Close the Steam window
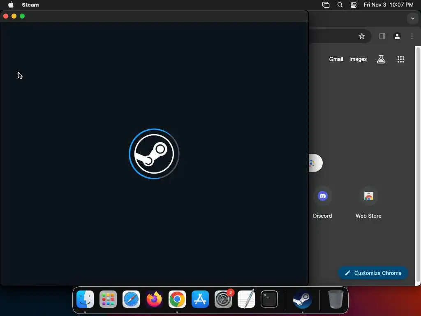Viewport: 421px width, 316px height. [6, 16]
